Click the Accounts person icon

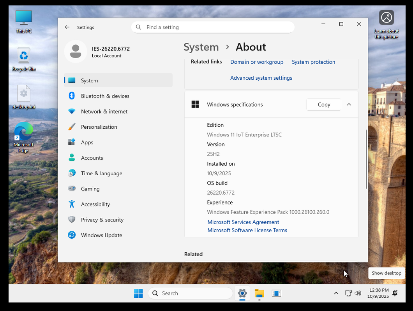[72, 158]
